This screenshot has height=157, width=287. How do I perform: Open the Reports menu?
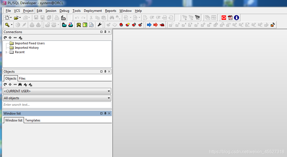click(x=111, y=11)
